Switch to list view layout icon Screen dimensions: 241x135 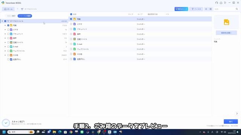tap(206, 9)
